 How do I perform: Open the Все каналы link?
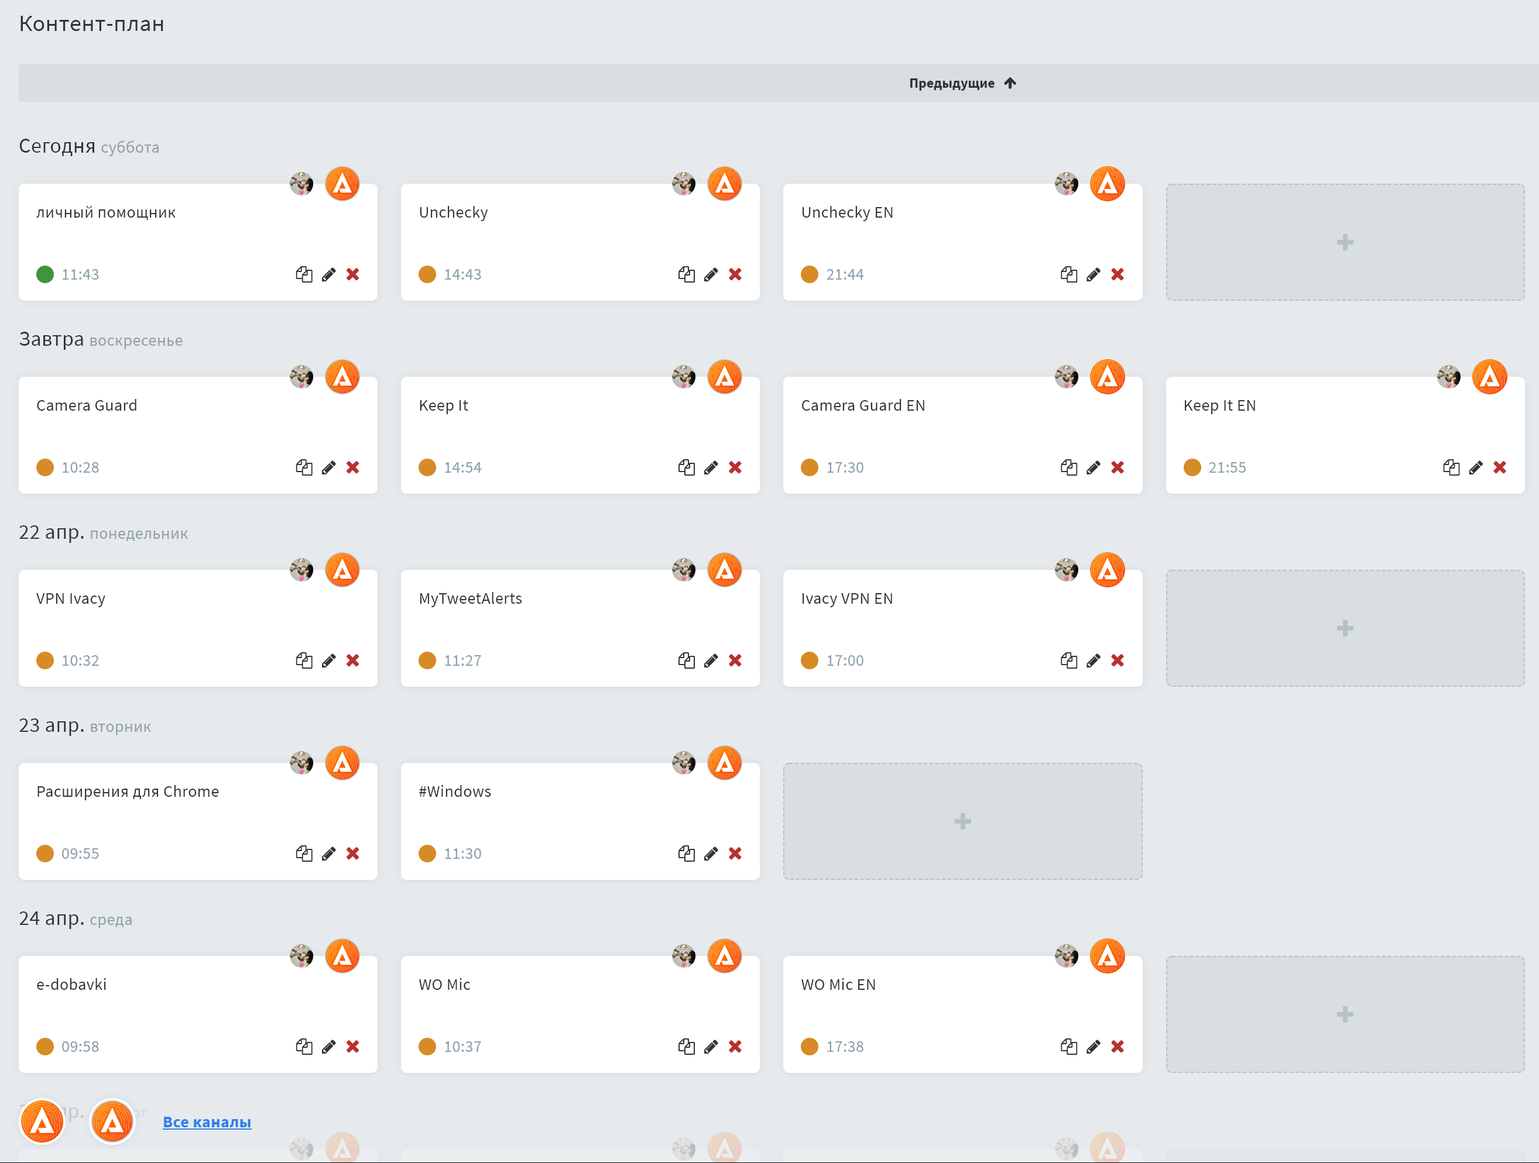click(x=207, y=1122)
